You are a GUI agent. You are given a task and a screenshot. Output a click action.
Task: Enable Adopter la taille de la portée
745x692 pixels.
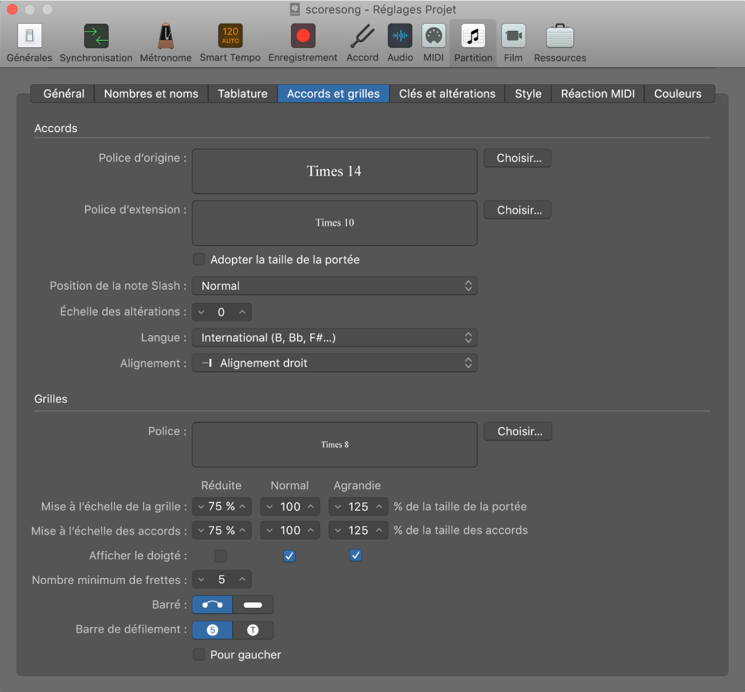coord(199,259)
